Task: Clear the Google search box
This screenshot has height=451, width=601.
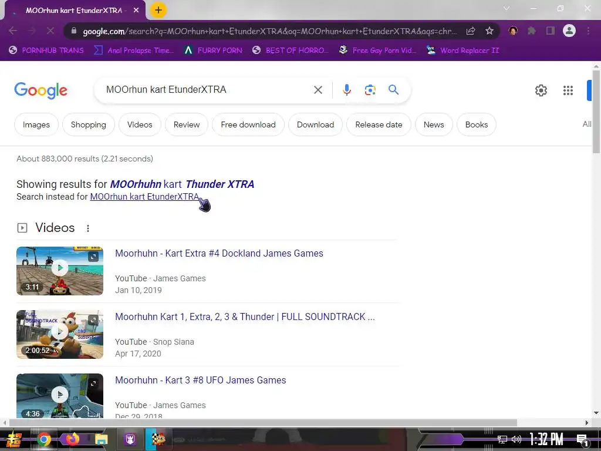Action: 318,90
